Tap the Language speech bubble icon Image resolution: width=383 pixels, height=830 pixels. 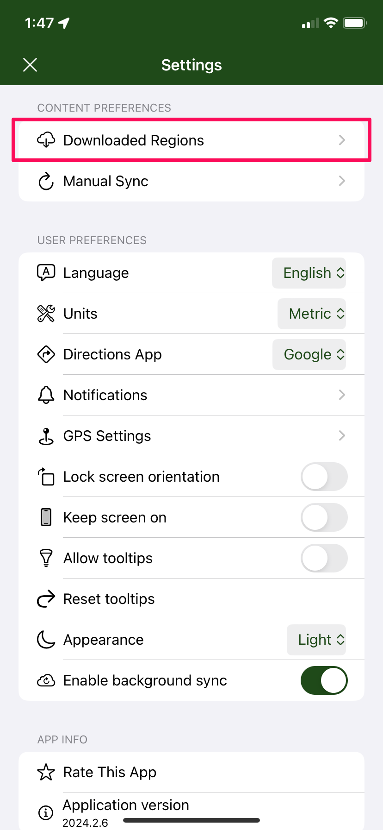46,273
